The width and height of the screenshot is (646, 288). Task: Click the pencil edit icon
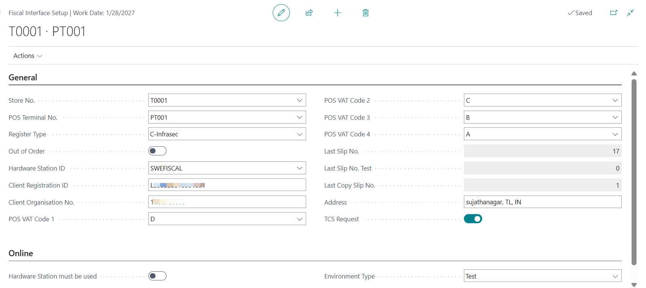[x=281, y=13]
